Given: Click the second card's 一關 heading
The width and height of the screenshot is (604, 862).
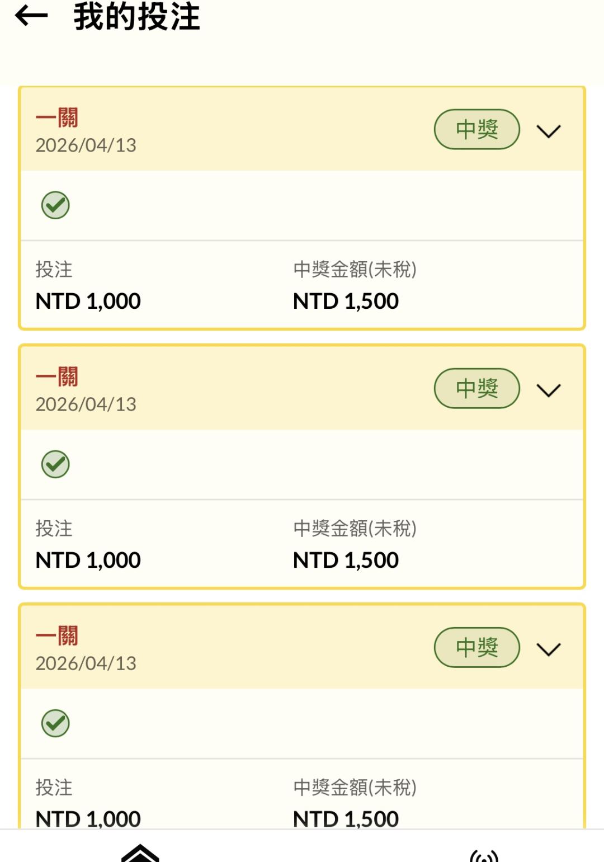Looking at the screenshot, I should 57,377.
